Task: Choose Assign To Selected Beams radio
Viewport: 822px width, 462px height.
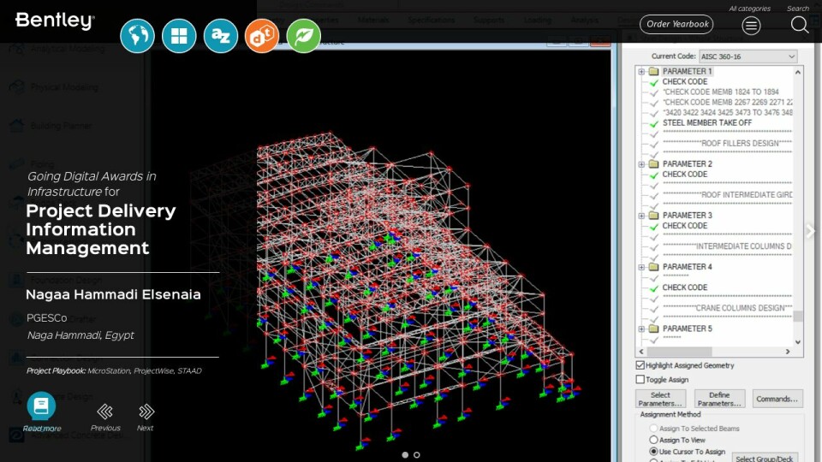Action: click(x=653, y=429)
